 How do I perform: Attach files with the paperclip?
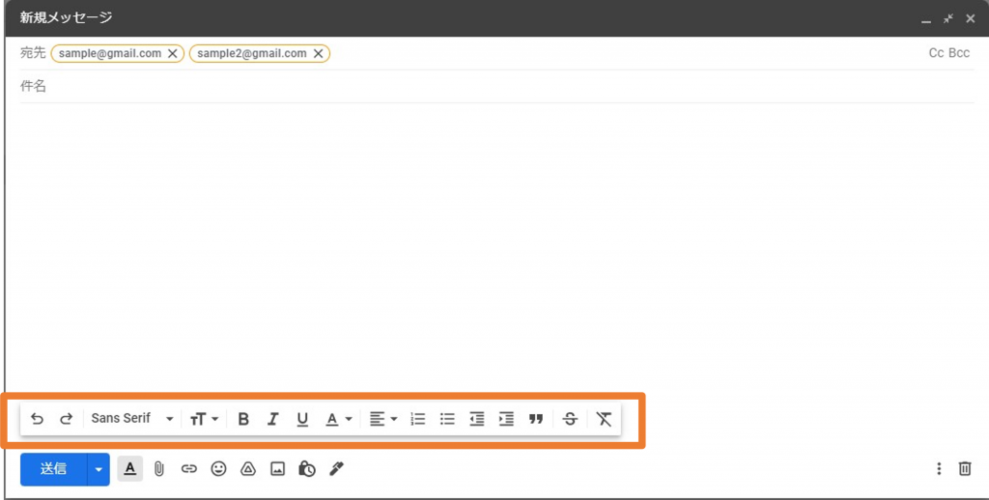tap(159, 468)
